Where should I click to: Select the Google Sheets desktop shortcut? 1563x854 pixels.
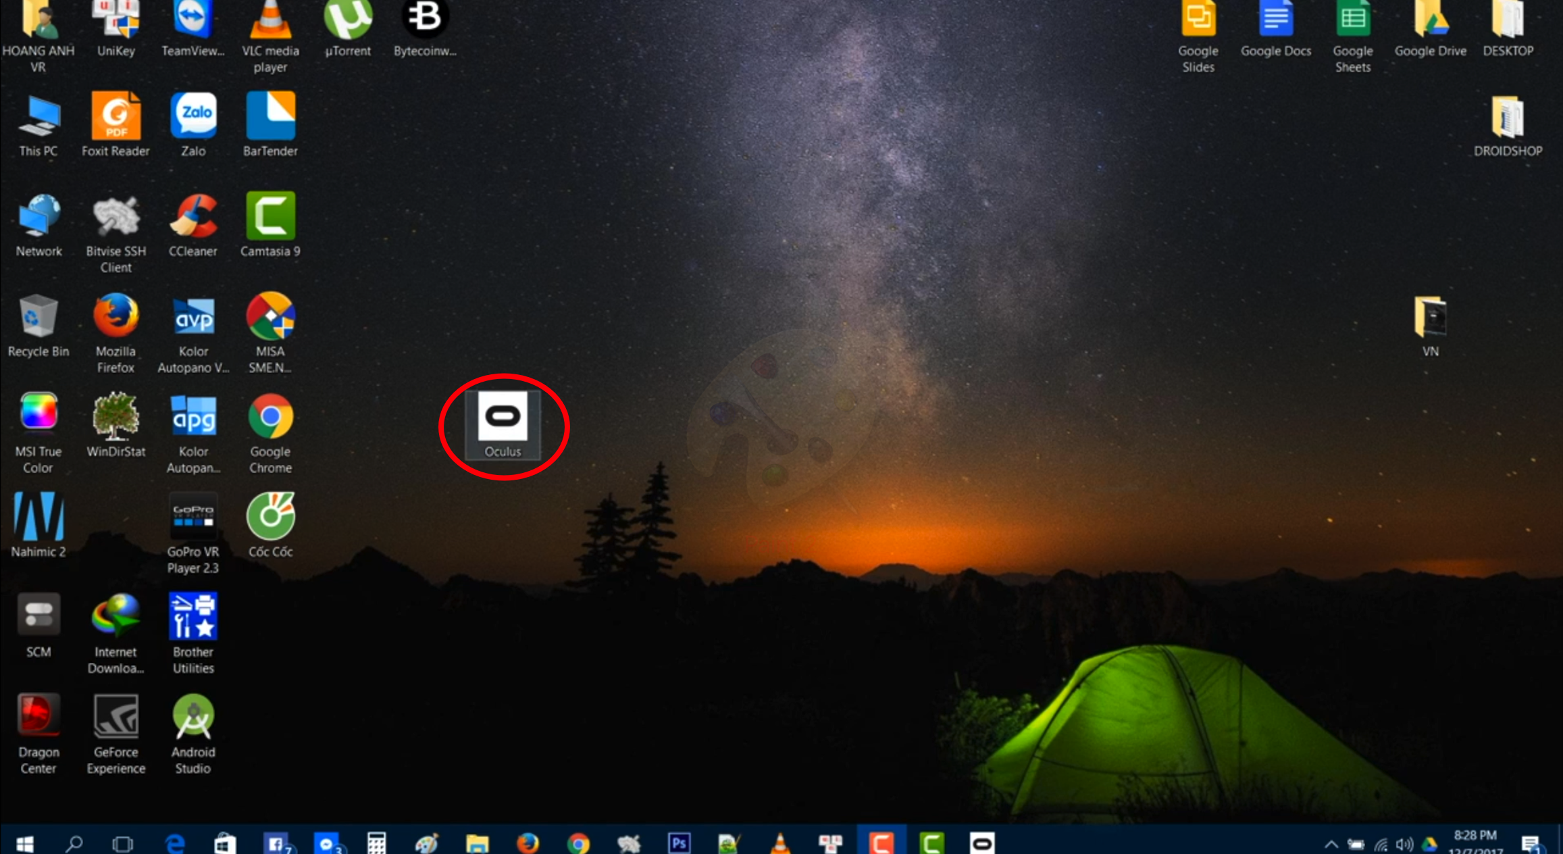(1353, 37)
